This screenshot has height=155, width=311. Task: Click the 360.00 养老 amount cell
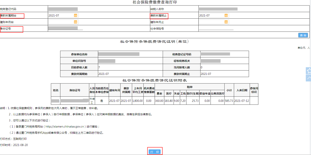click(x=160, y=101)
